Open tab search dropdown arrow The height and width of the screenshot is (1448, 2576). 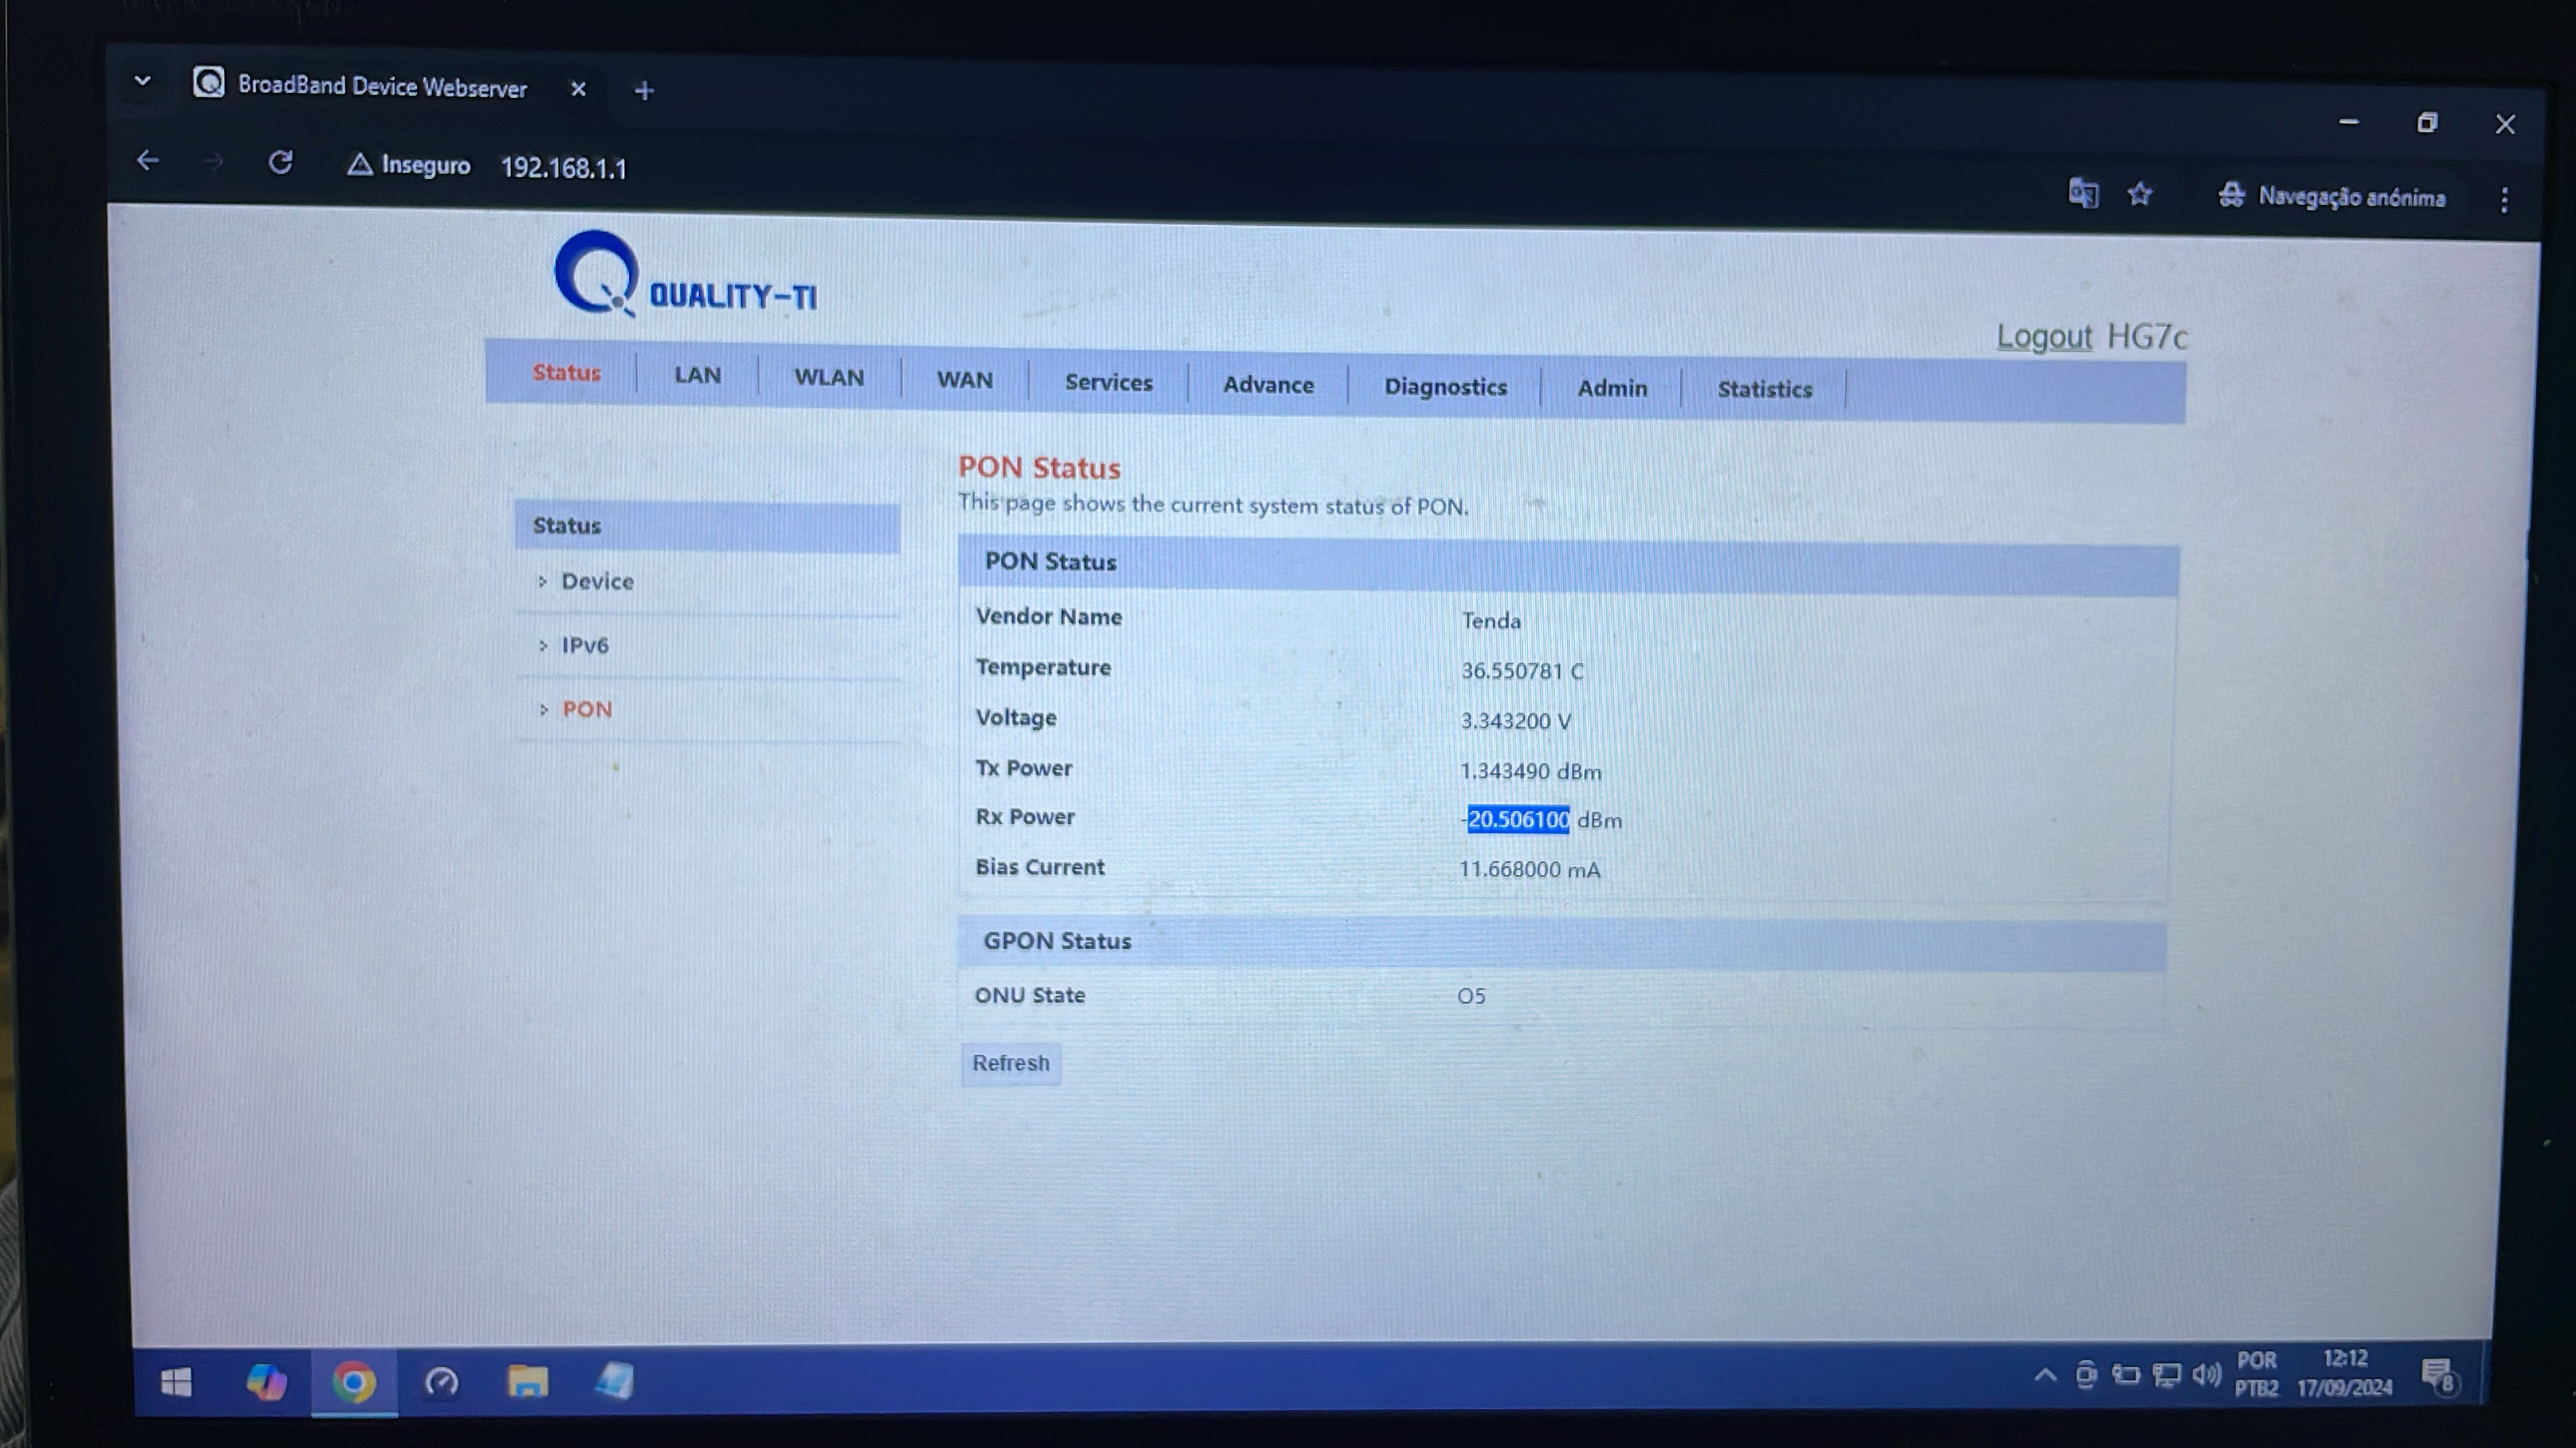pos(142,81)
